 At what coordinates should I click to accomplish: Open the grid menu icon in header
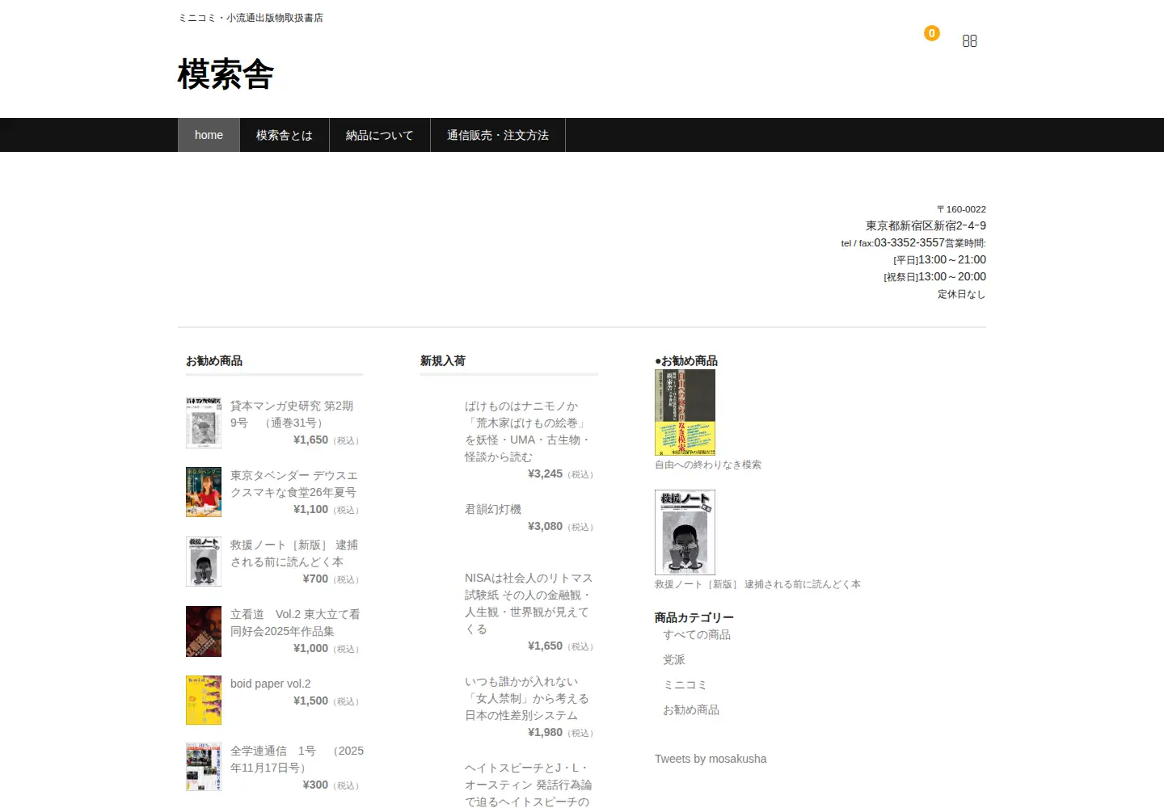970,41
